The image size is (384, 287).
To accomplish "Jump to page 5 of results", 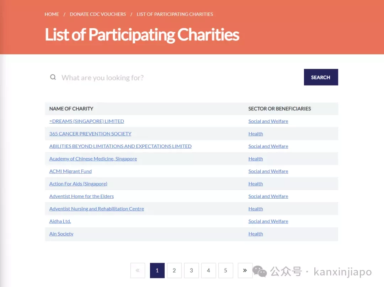I will (225, 270).
